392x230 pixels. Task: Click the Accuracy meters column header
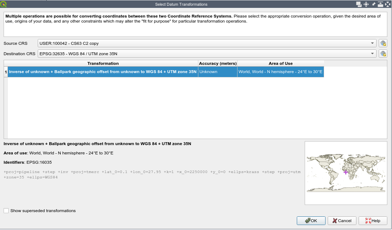click(218, 63)
